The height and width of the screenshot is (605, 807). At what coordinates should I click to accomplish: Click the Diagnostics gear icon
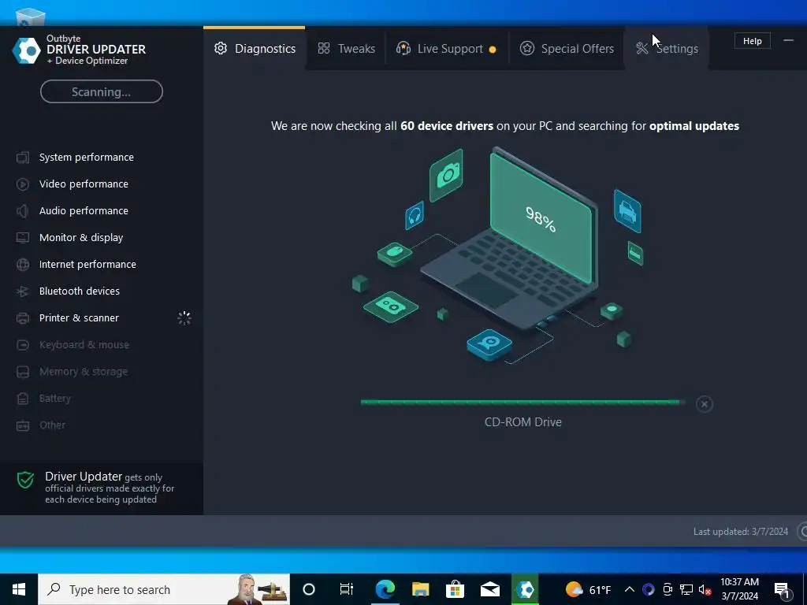click(x=221, y=48)
